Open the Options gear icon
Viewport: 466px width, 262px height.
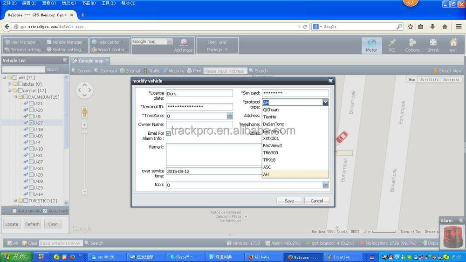click(412, 43)
